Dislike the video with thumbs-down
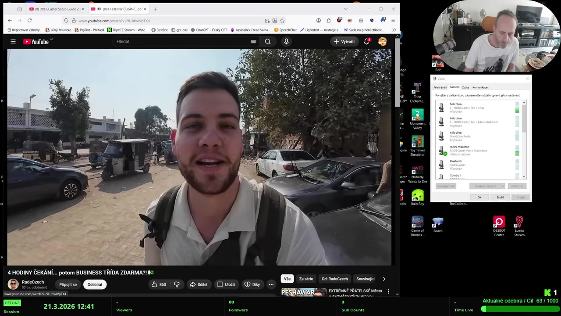Screen dimensions: 561x316 (177, 284)
